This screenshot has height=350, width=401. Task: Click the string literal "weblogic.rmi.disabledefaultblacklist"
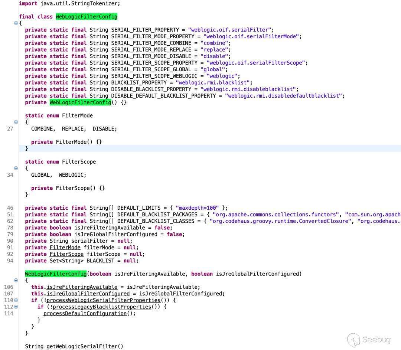pyautogui.click(x=283, y=96)
